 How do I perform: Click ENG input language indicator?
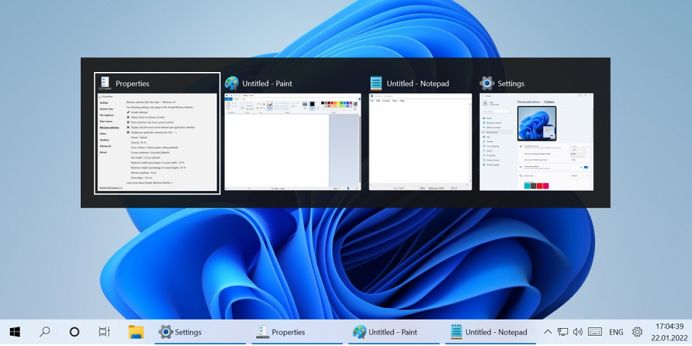[616, 332]
